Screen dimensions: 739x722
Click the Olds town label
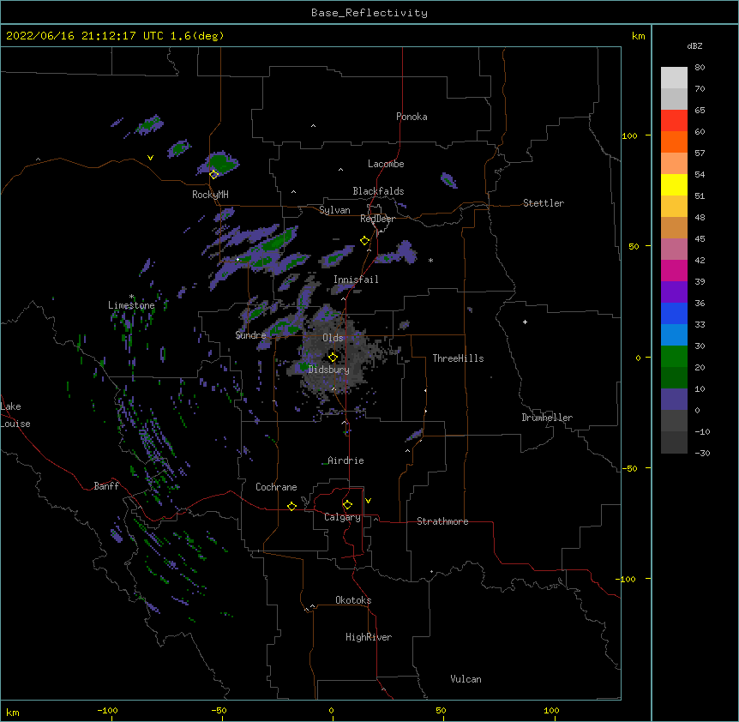(333, 338)
